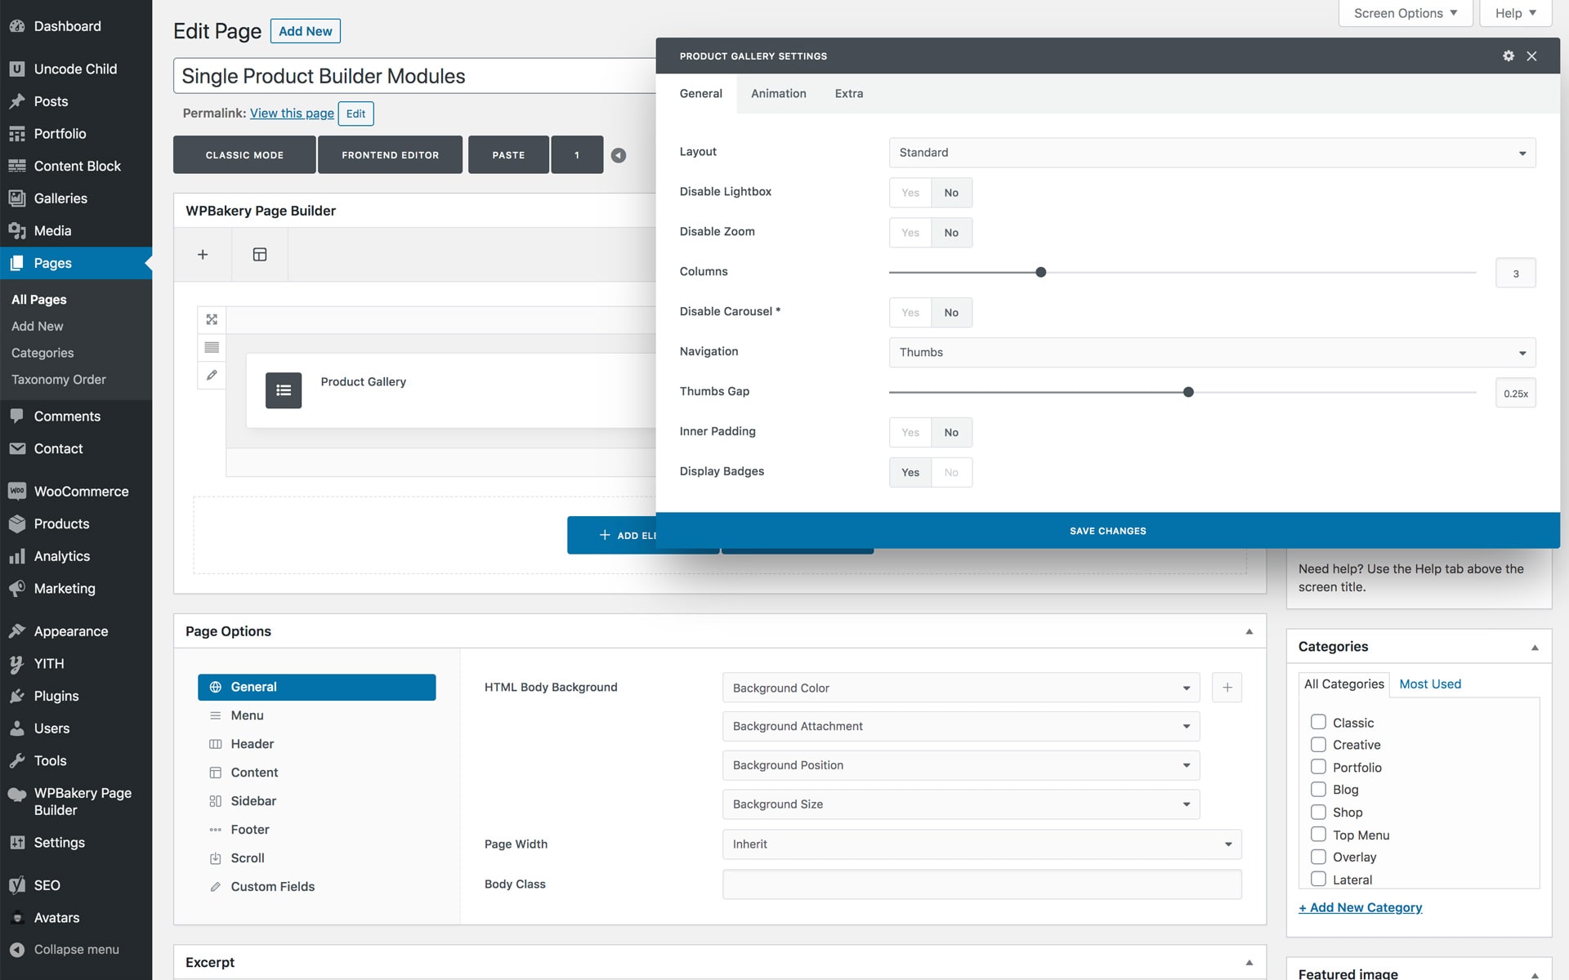The image size is (1569, 980).
Task: Click the row fullscreen expand icon
Action: pos(212,319)
